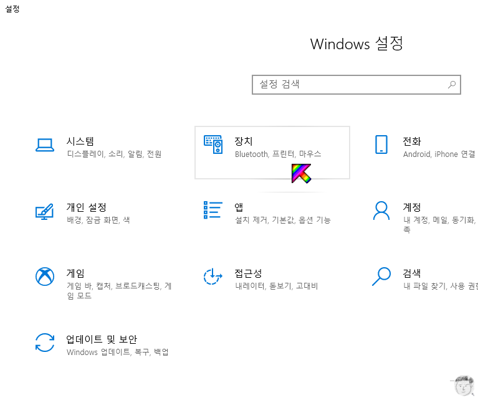Open the 검색 category title
This screenshot has height=398, width=478.
pyautogui.click(x=411, y=273)
